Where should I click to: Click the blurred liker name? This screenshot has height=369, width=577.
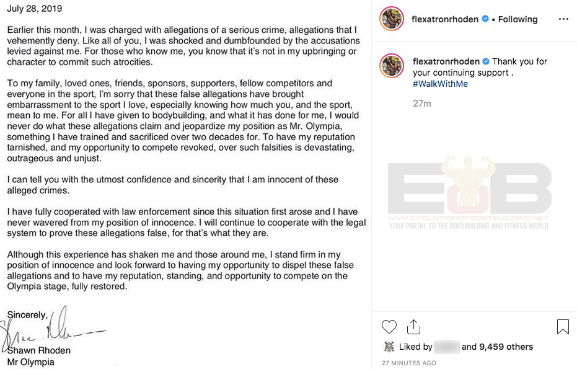[447, 347]
